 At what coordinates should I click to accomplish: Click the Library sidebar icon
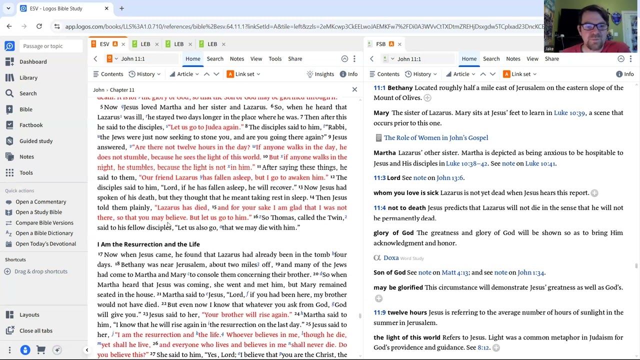[x=9, y=77]
